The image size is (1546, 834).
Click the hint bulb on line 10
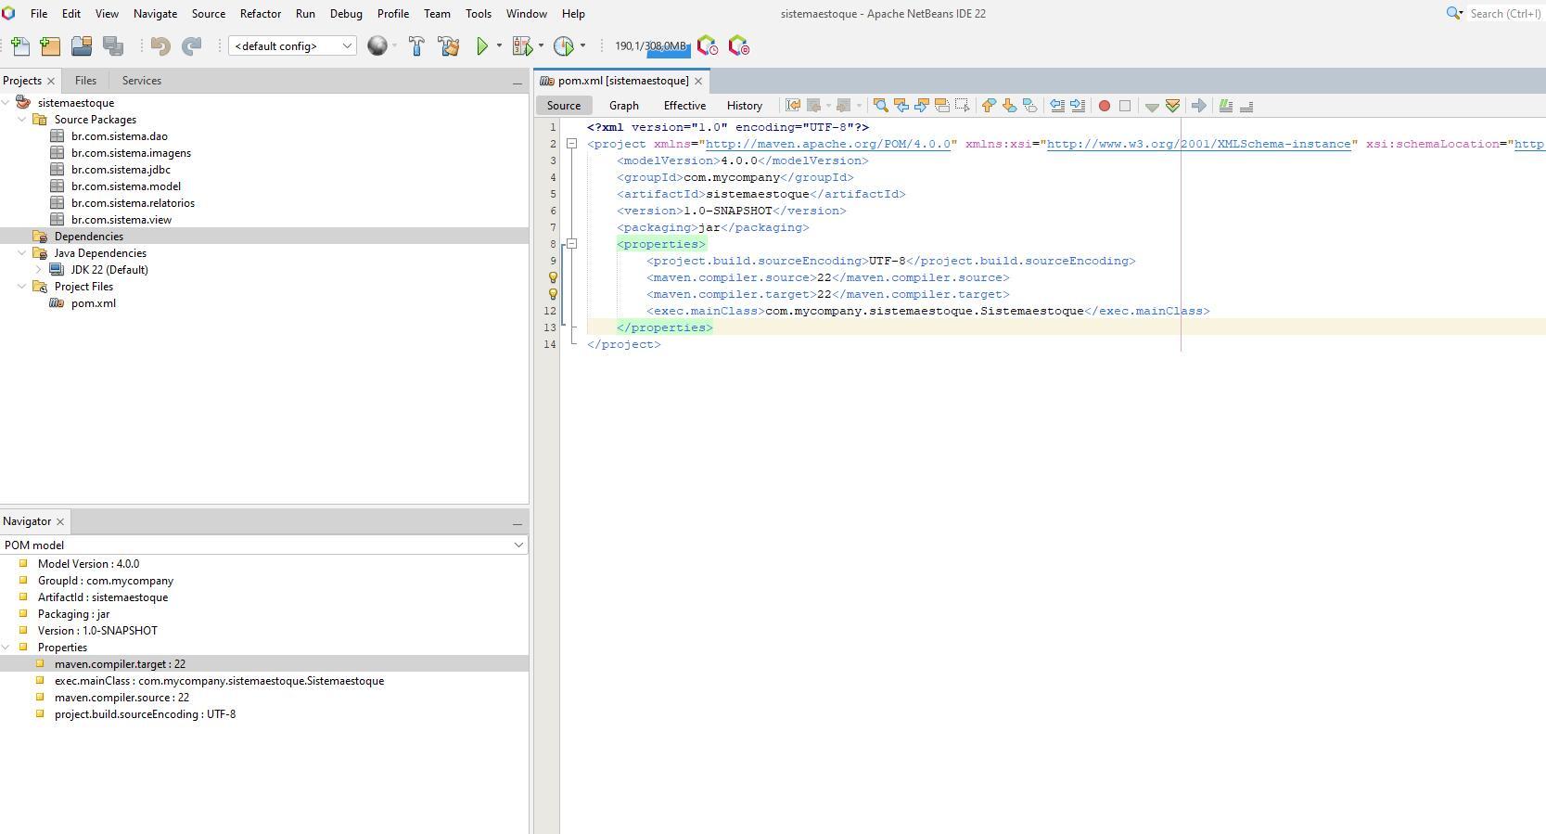(x=553, y=277)
